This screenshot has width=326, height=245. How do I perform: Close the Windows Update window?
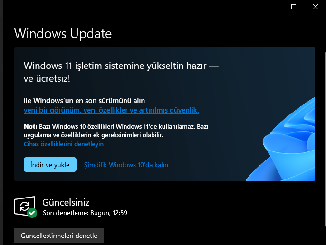pyautogui.click(x=316, y=7)
